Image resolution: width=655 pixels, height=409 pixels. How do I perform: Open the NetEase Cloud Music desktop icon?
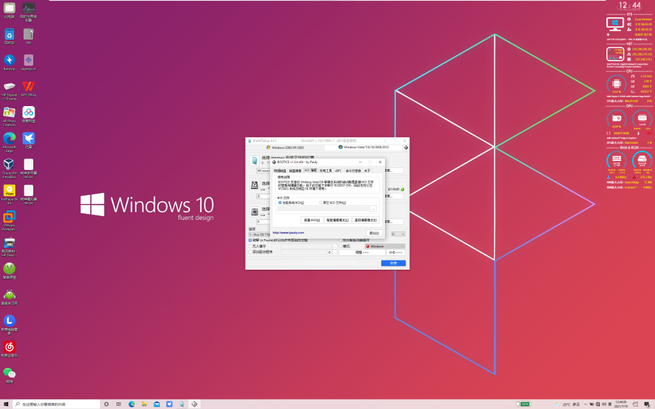[x=9, y=349]
